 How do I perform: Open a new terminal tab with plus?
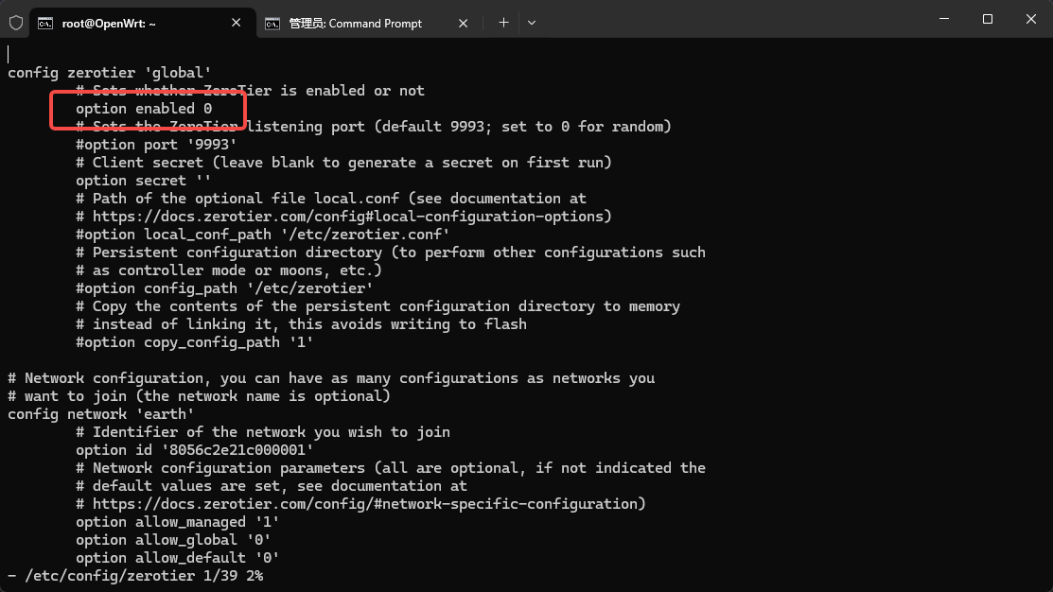tap(503, 23)
